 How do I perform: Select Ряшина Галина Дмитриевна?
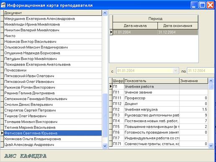point(53,93)
